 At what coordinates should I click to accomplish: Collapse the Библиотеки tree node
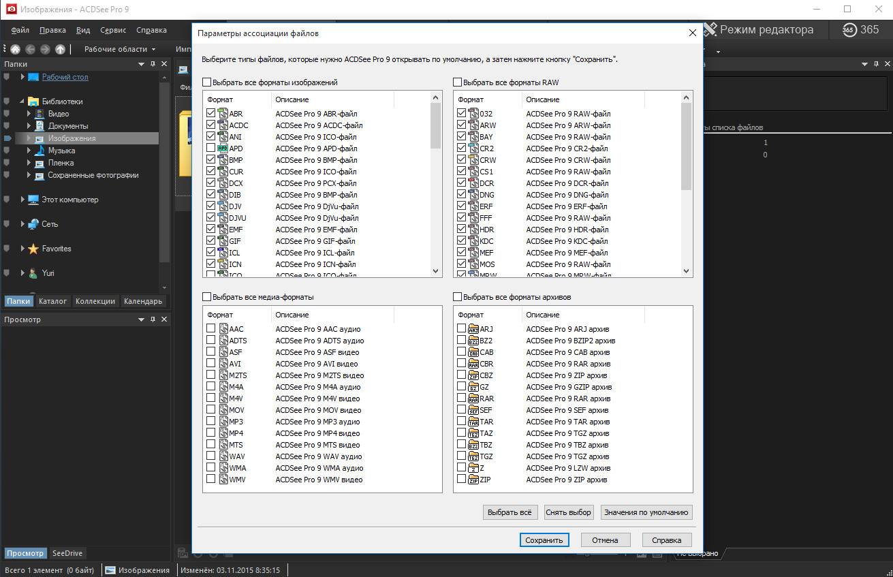[22, 102]
